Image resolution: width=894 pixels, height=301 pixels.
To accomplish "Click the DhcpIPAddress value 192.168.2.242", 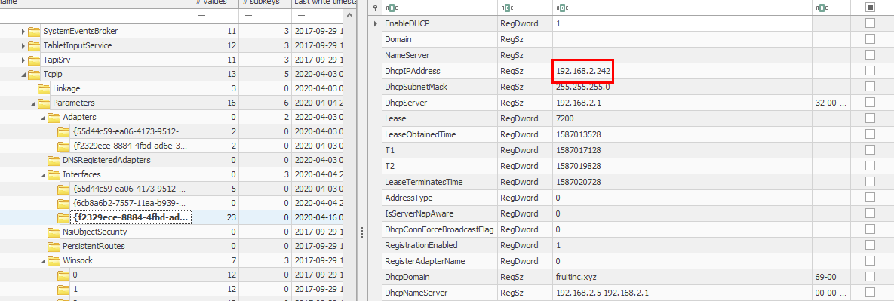I will (x=582, y=71).
